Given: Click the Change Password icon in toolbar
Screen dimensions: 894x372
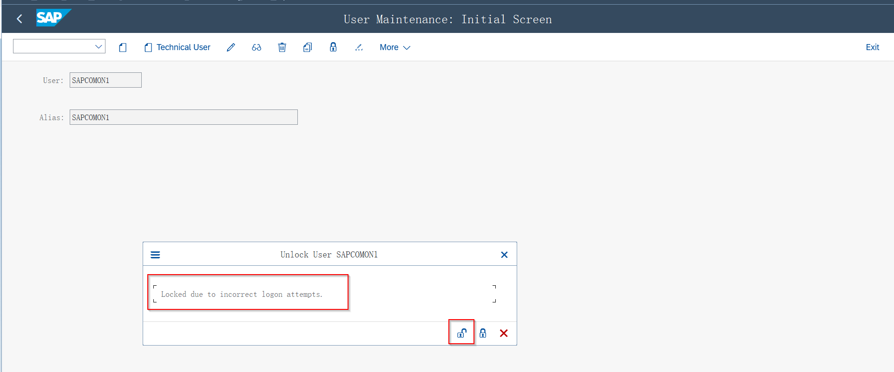Looking at the screenshot, I should [359, 47].
